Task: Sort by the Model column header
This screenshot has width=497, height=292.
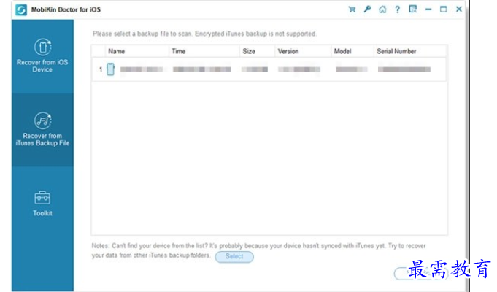Action: [352, 51]
